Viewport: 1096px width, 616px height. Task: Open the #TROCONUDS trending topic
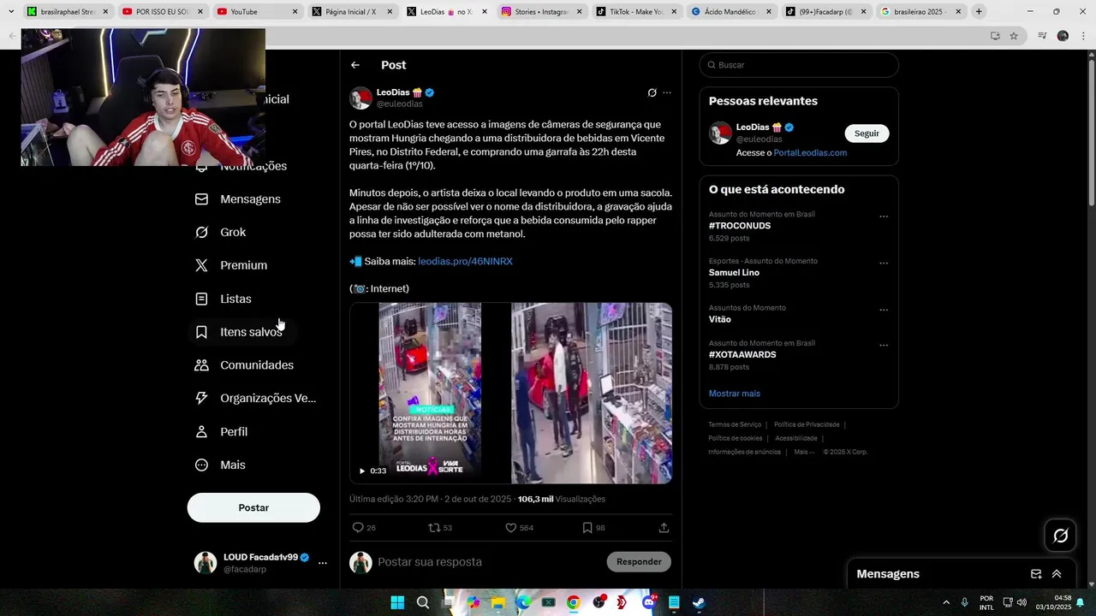740,226
